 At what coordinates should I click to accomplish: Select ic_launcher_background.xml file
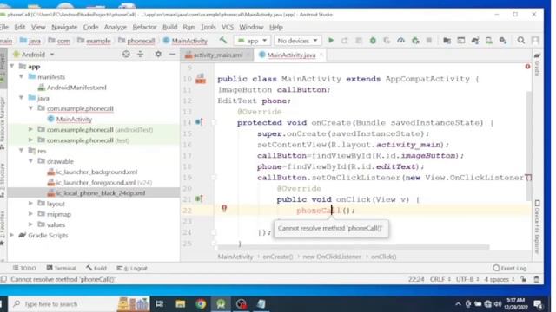96,172
